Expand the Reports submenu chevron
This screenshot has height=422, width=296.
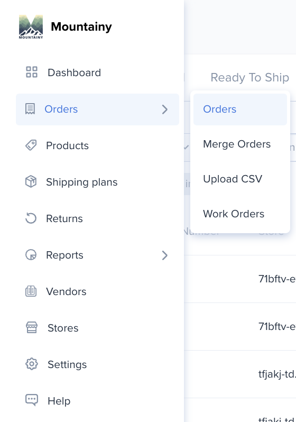(x=165, y=255)
